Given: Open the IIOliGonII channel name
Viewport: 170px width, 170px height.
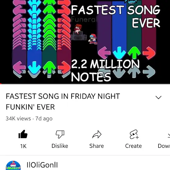Looking at the screenshot, I should [42, 165].
